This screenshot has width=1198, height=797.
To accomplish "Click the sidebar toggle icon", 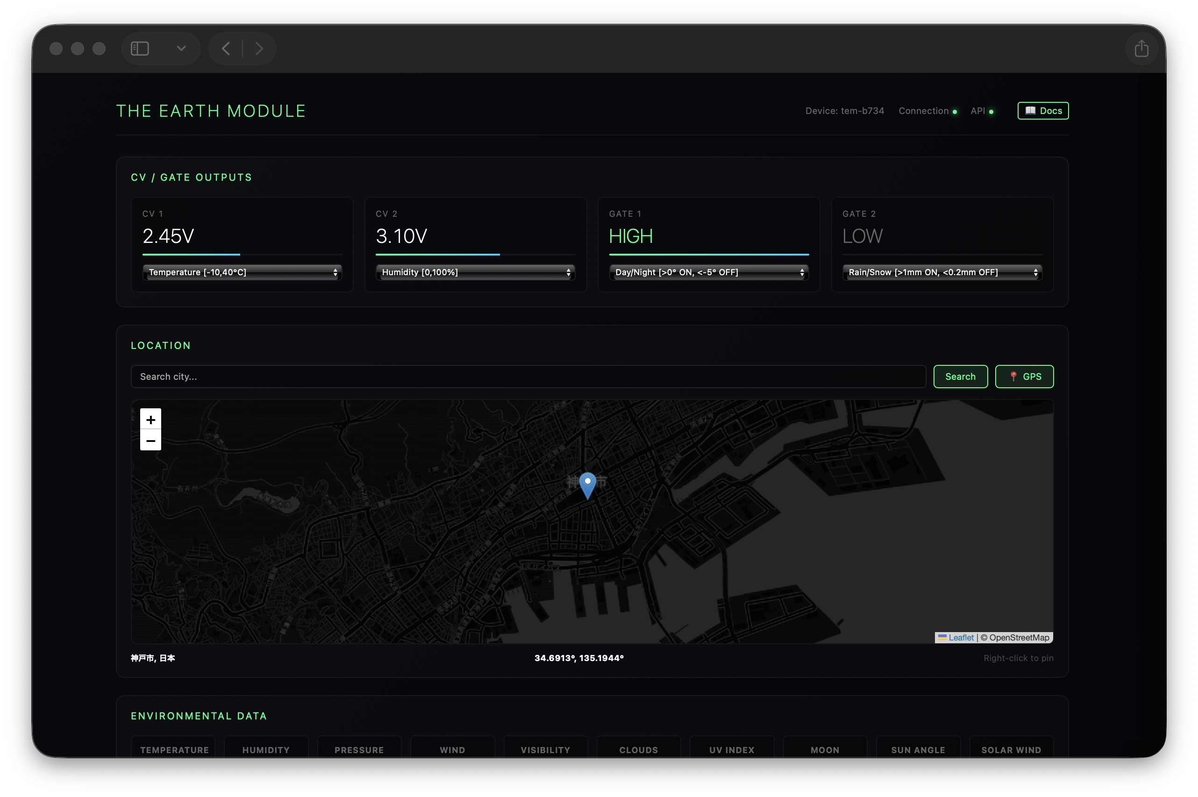I will pyautogui.click(x=140, y=49).
